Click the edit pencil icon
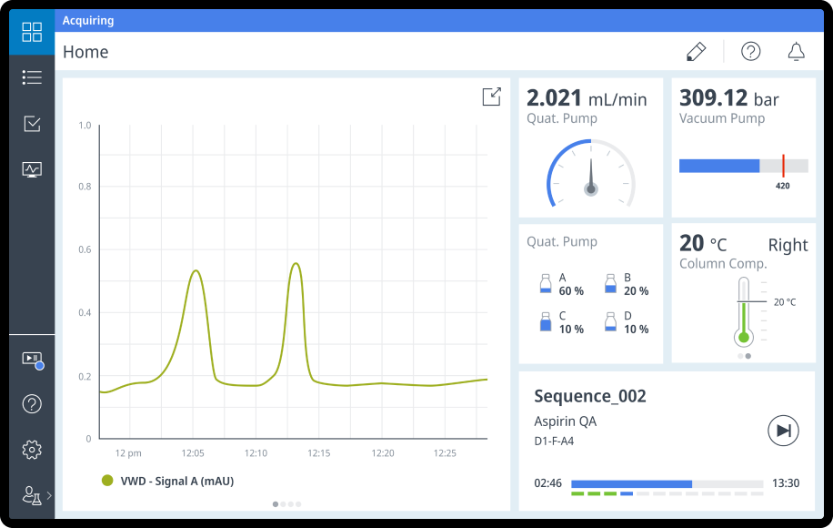833x528 pixels. coord(696,52)
